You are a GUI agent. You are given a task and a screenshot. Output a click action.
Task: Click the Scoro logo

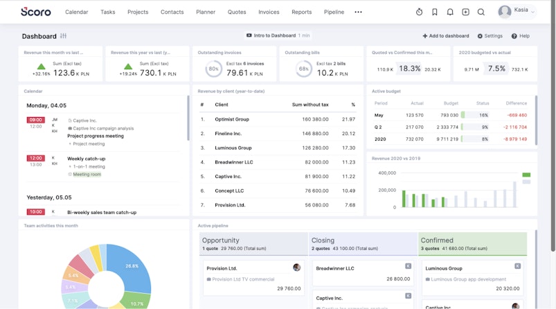[x=35, y=12]
